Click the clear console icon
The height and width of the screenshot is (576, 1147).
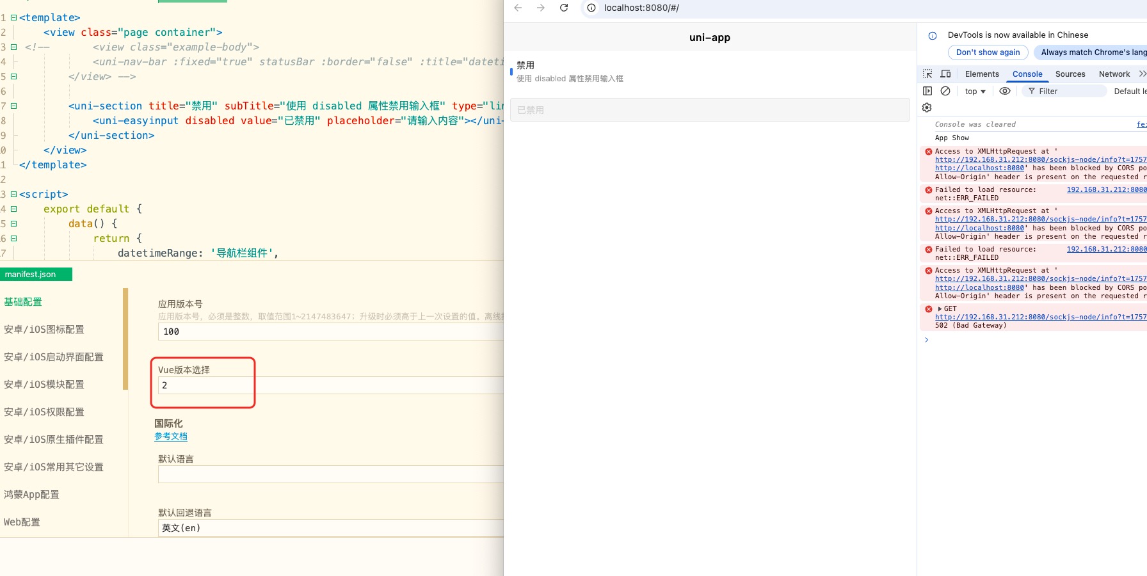(x=945, y=91)
